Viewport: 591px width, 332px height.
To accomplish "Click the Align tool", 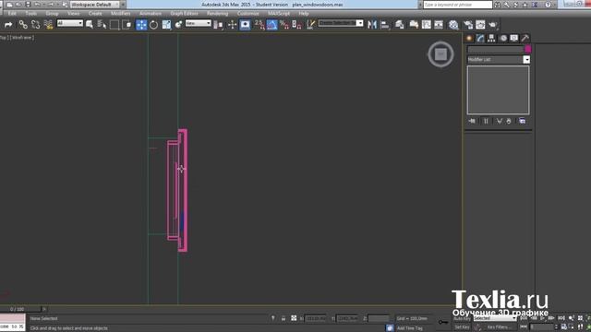I will pyautogui.click(x=385, y=25).
